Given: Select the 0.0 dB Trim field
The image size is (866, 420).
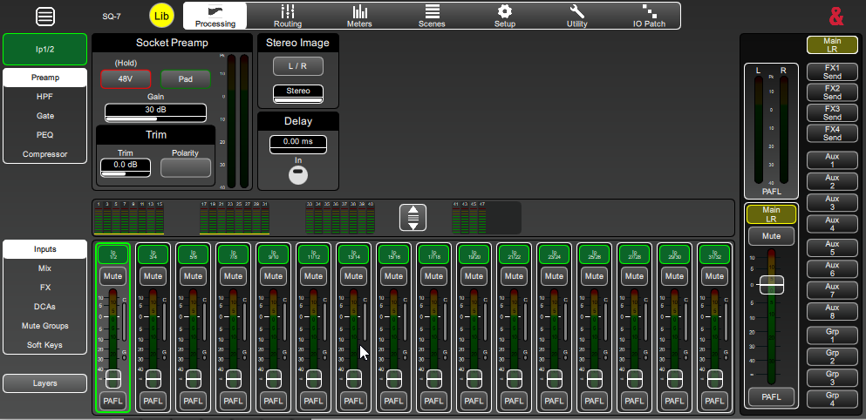Looking at the screenshot, I should pyautogui.click(x=126, y=168).
